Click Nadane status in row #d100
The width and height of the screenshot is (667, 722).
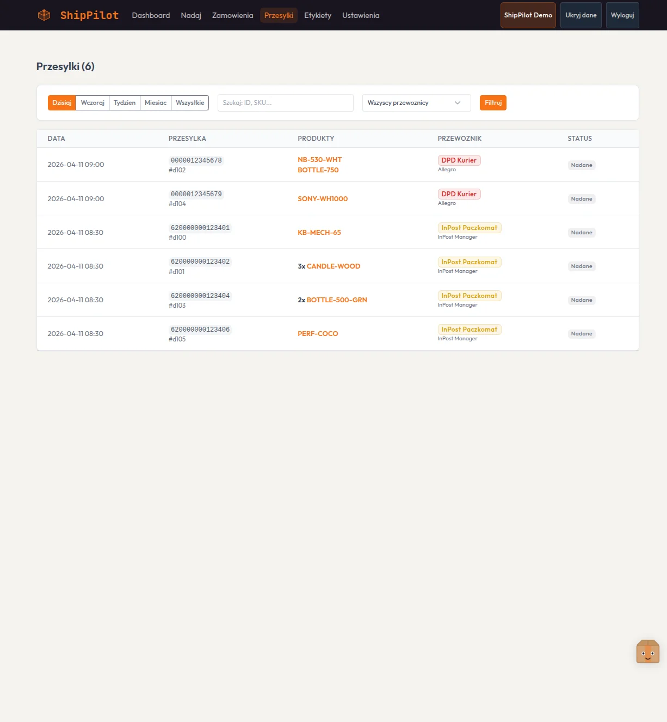tap(582, 233)
